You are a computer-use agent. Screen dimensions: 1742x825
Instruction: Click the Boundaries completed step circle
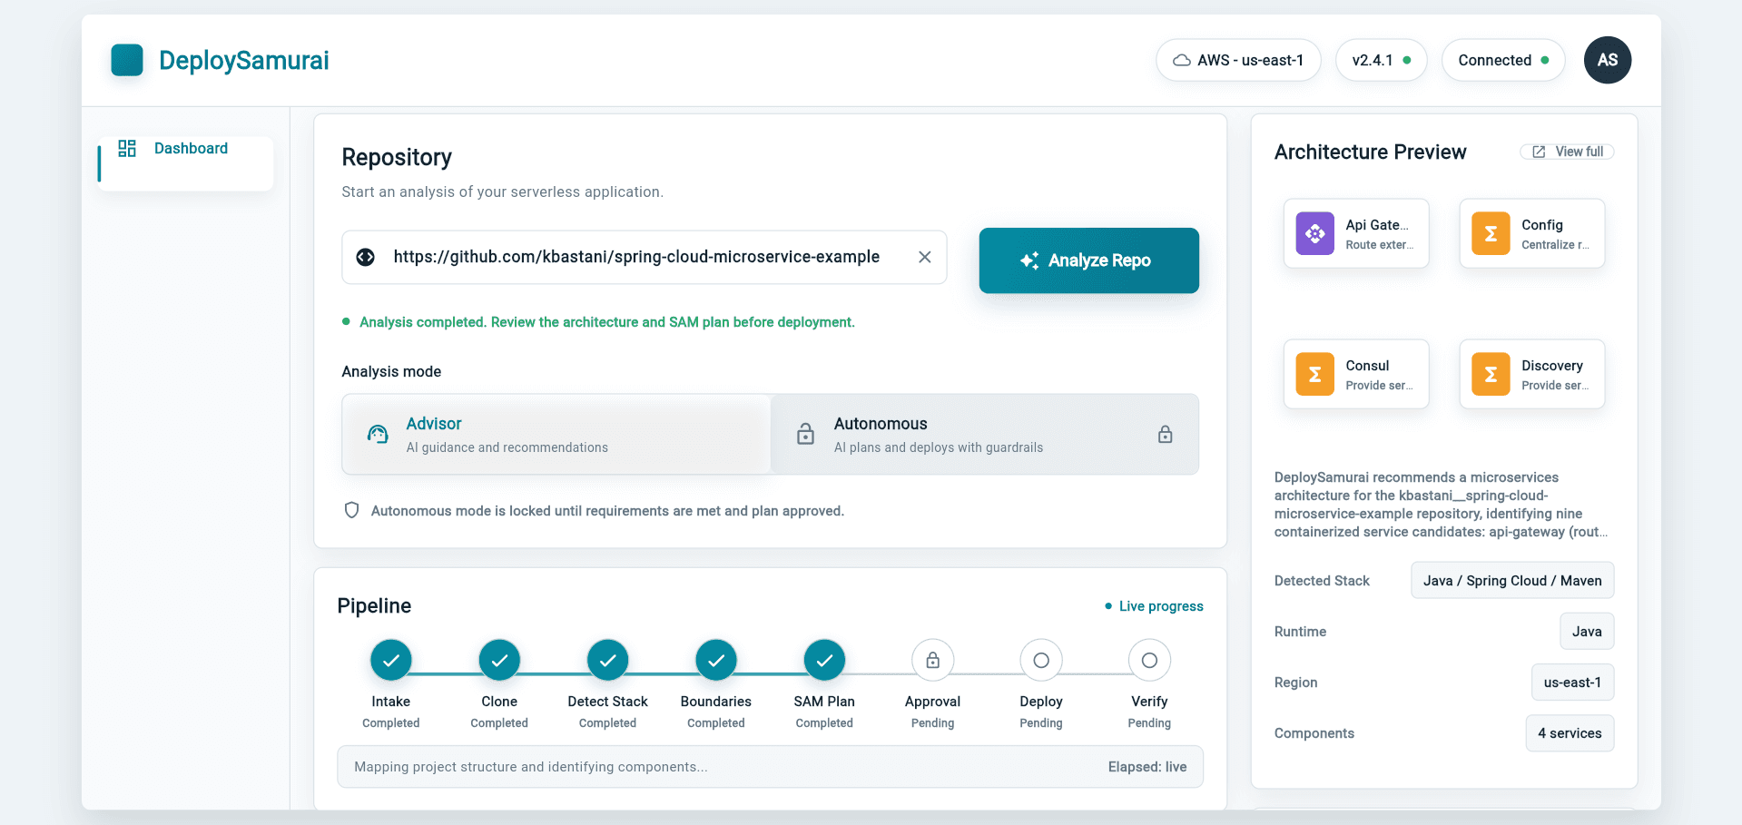[716, 660]
